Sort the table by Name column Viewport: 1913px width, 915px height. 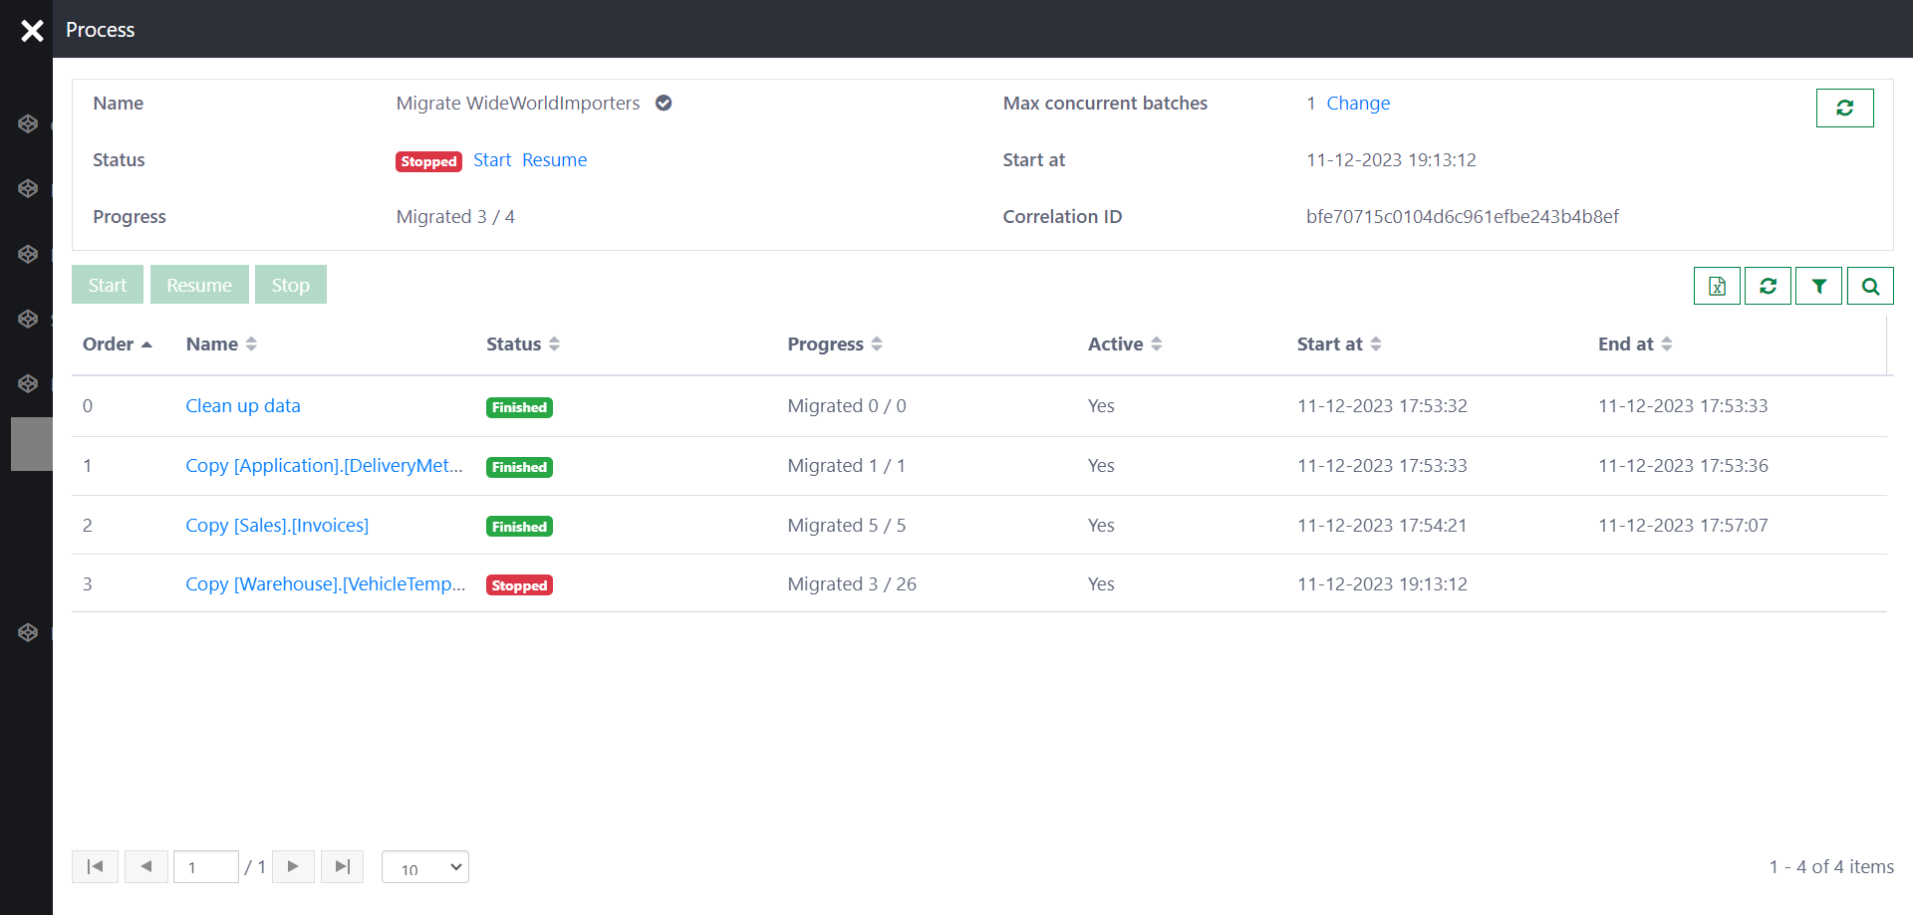221,343
